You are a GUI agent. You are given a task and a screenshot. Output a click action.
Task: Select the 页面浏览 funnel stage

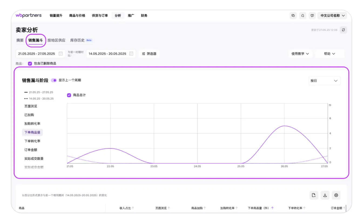31,106
